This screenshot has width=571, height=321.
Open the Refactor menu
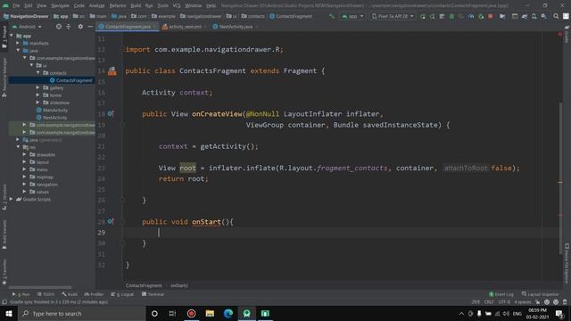point(117,5)
